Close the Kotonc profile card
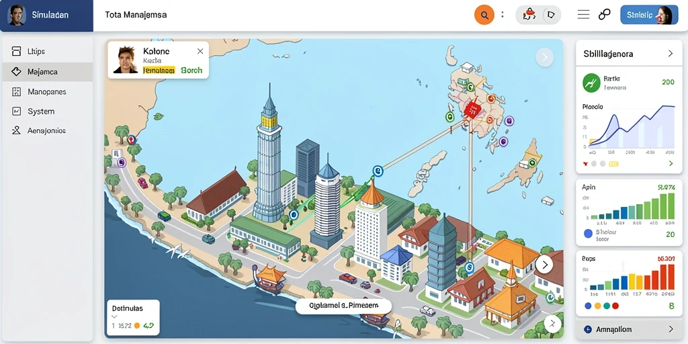This screenshot has width=688, height=344. point(200,51)
